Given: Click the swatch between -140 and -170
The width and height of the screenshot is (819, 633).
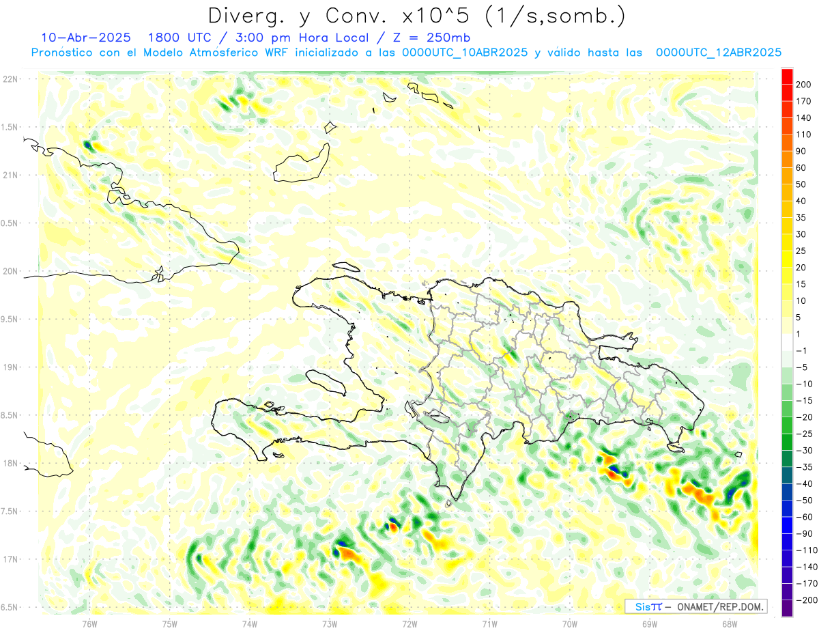Looking at the screenshot, I should tap(787, 575).
